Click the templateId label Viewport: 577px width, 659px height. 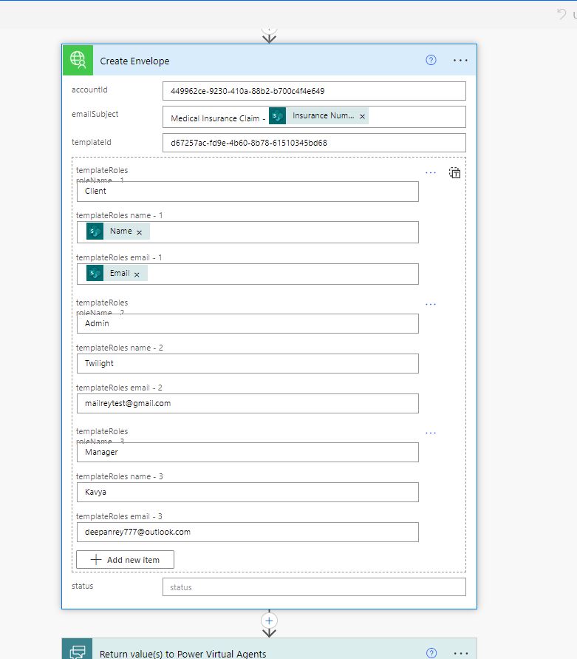point(91,142)
